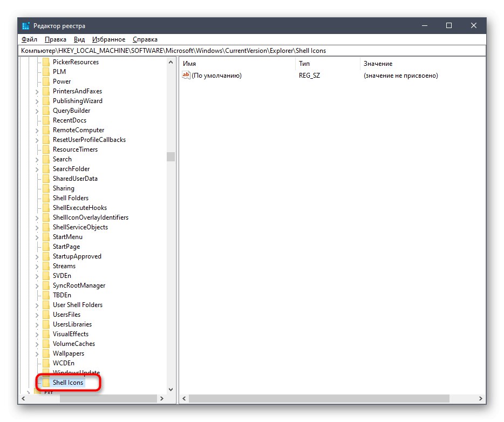
Task: Expand the ShellIconOverlayIdentifiers key
Action: (37, 218)
